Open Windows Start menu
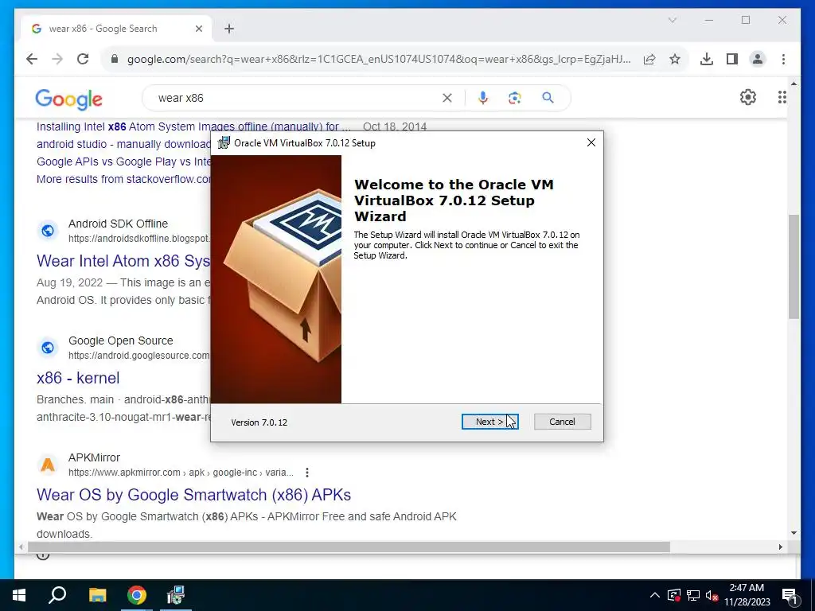 coord(19,595)
